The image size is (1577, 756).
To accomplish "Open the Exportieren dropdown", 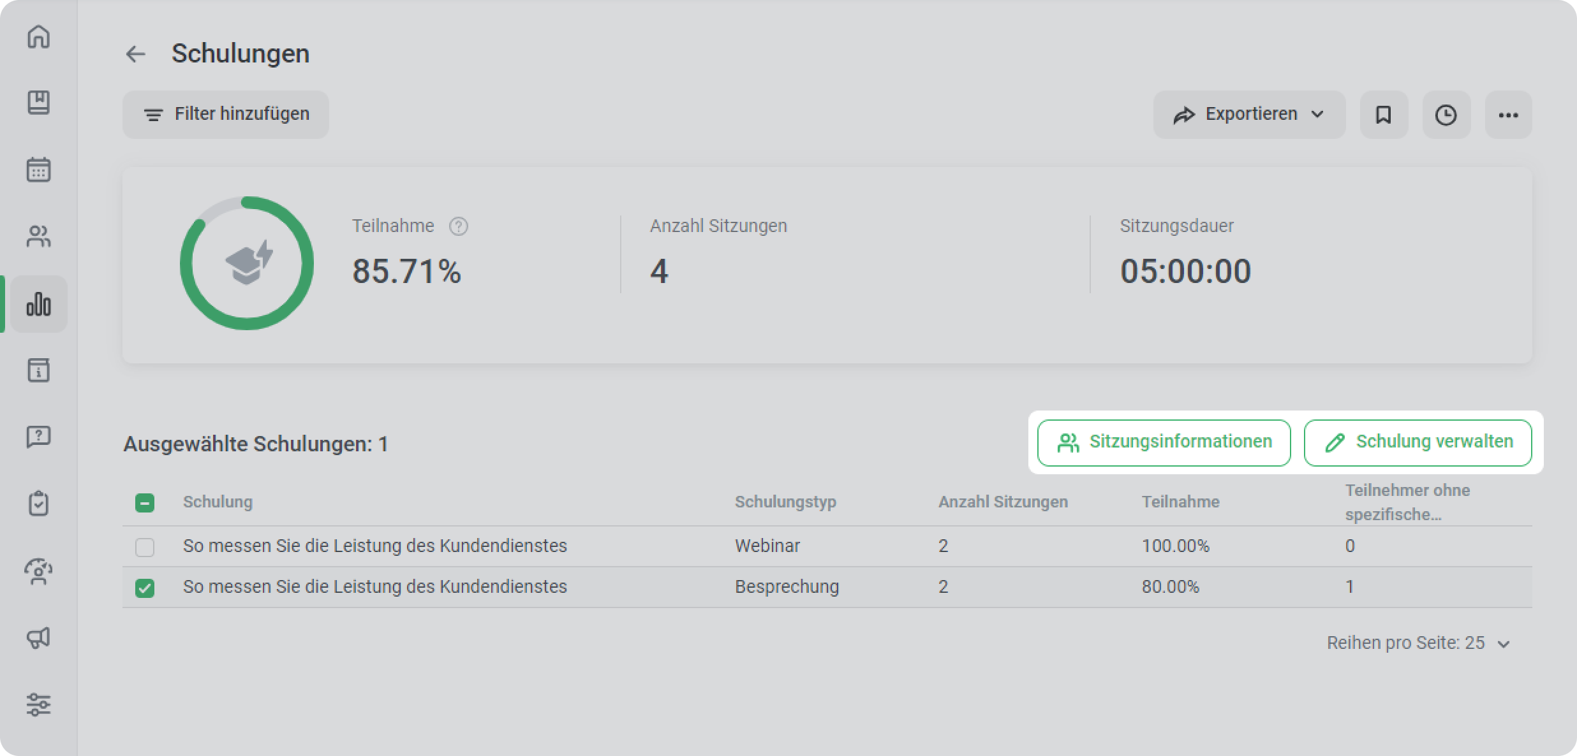I will [x=1249, y=115].
